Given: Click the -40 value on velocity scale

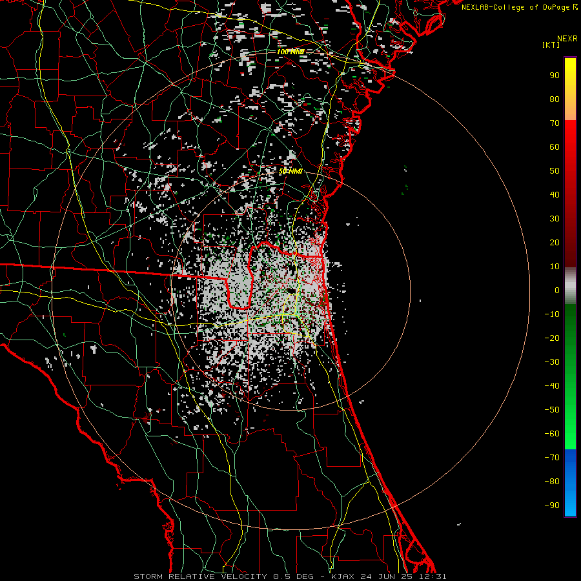Looking at the screenshot, I should 552,386.
